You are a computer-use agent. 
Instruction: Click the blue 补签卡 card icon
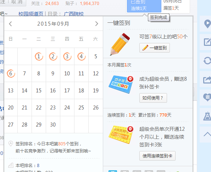coord(121,84)
